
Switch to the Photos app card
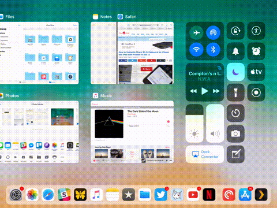39,132
